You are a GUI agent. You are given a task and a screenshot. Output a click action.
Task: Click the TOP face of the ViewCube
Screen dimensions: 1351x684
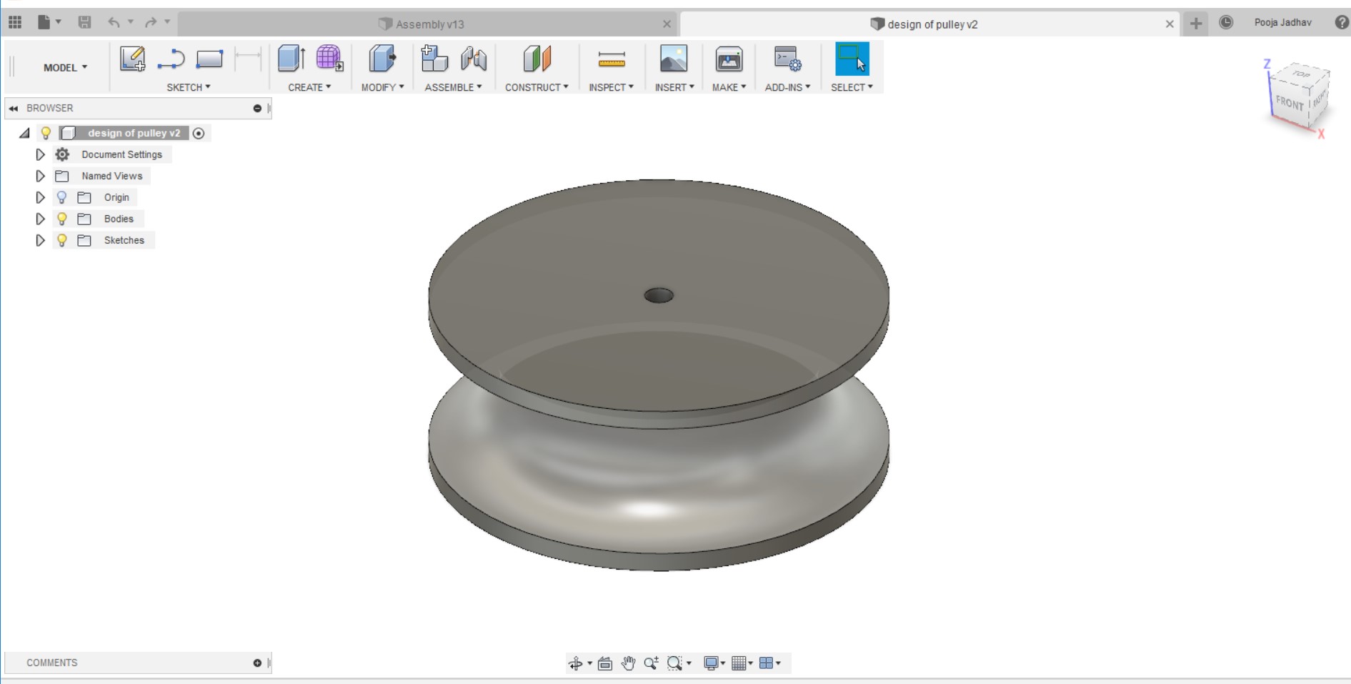tap(1302, 74)
